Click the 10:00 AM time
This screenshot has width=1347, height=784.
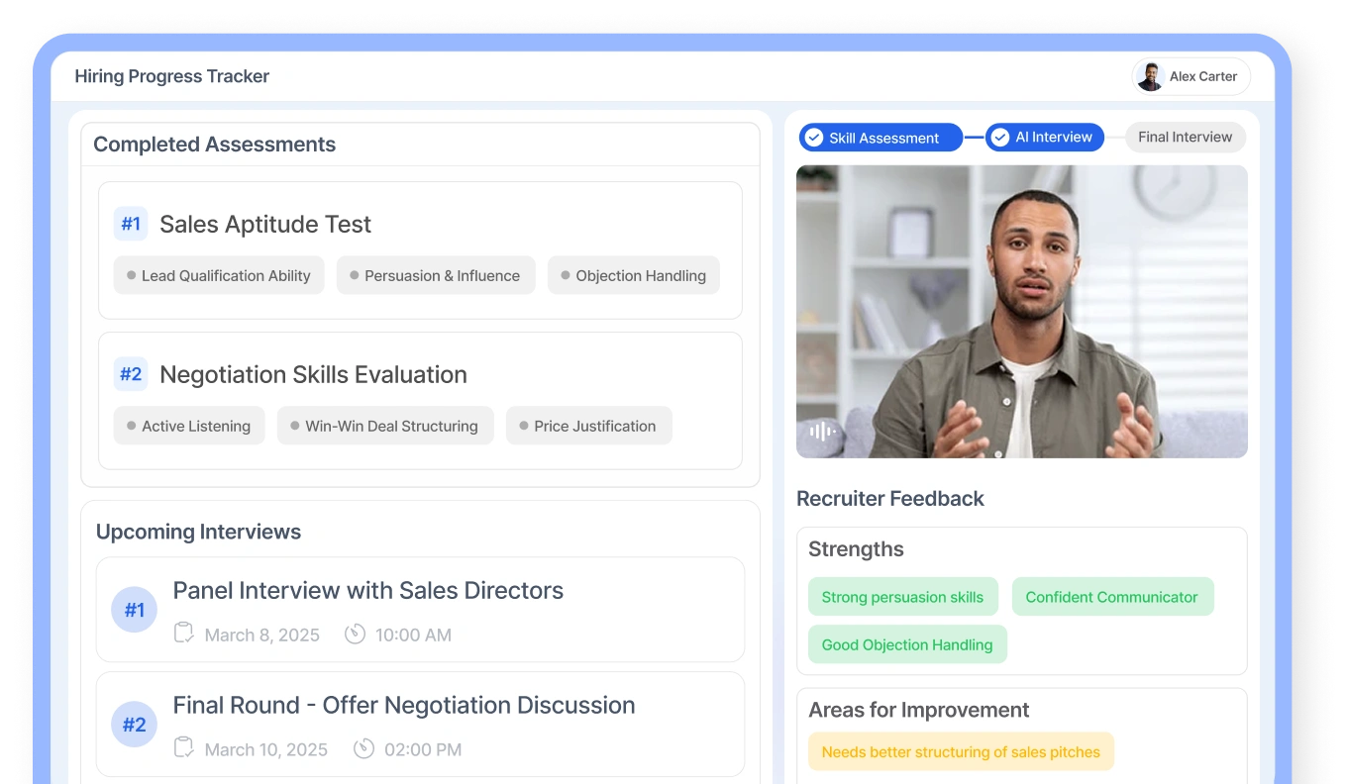413,636
